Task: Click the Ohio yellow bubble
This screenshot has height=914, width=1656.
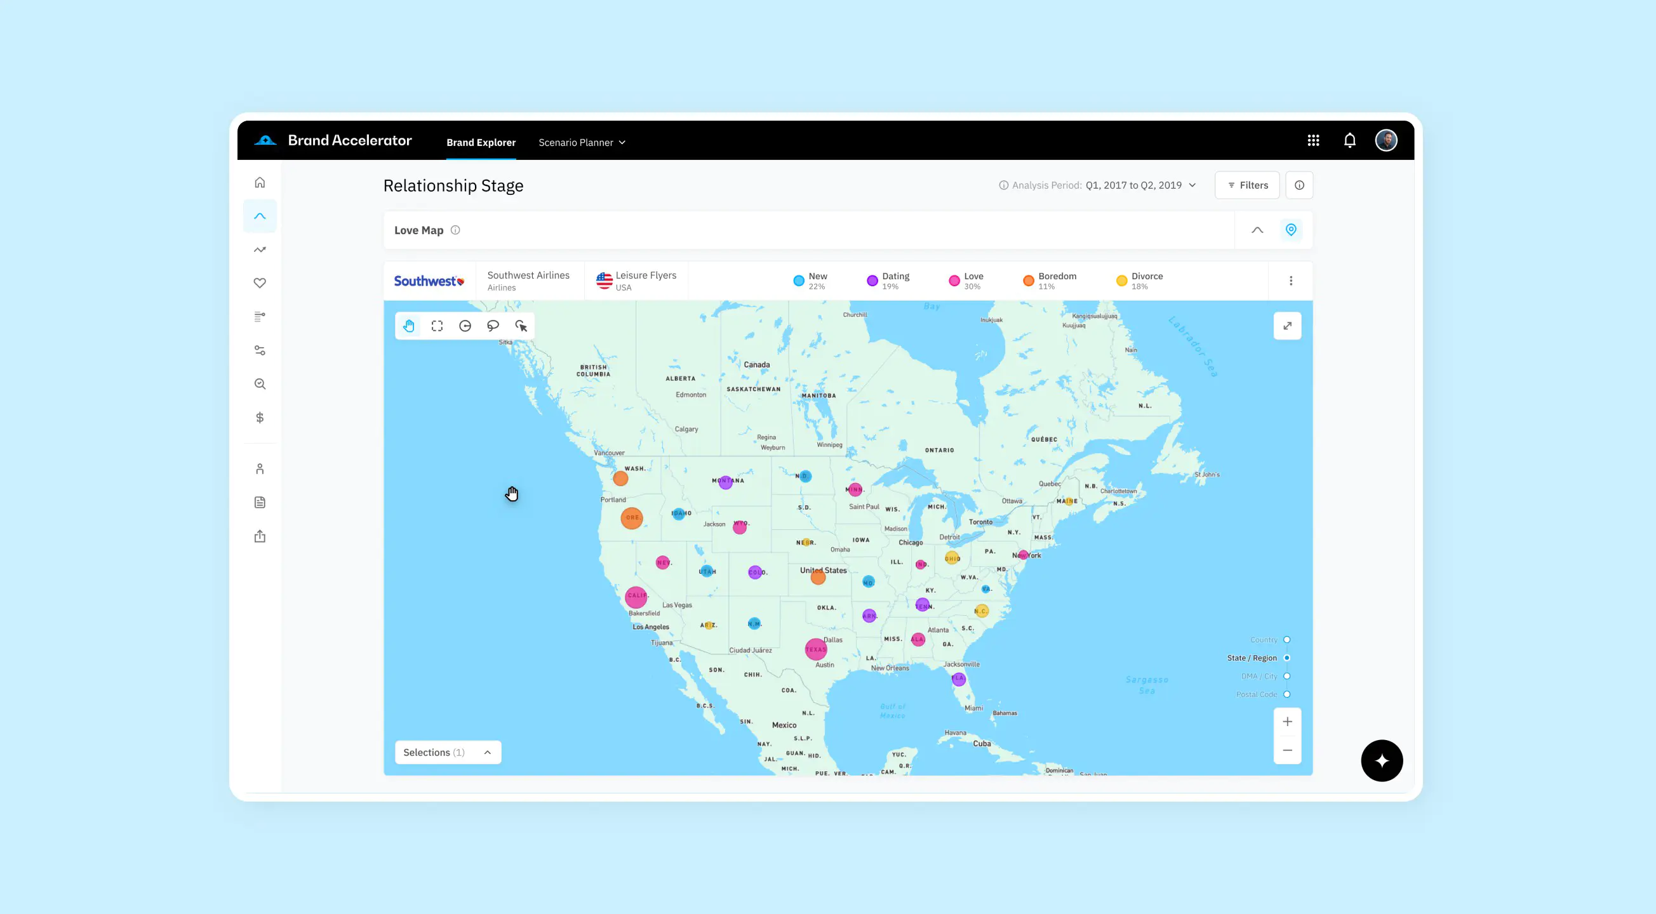Action: point(952,558)
